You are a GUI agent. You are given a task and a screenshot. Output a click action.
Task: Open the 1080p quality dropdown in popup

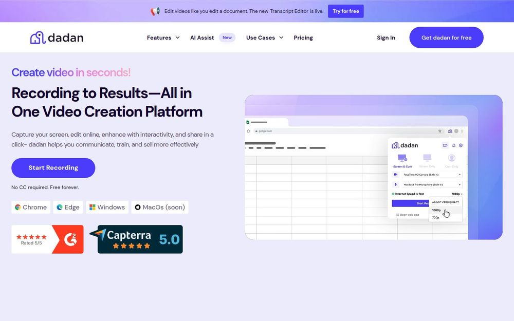(457, 194)
